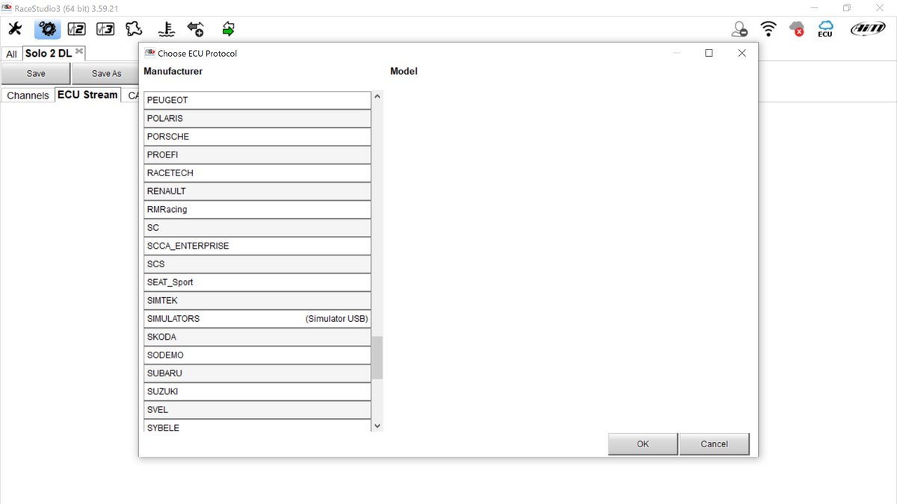Screen dimensions: 897x504
Task: Select SCCA_ENTERPRISE manufacturer
Action: 257,246
